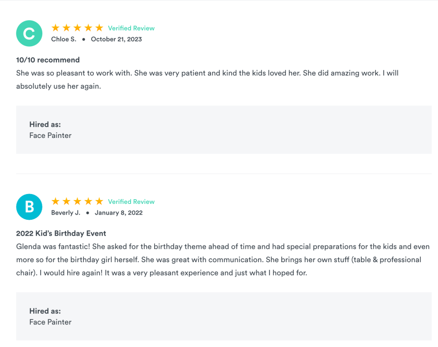The image size is (438, 347).
Task: Click the "10/10 recommend" review title
Action: point(48,60)
